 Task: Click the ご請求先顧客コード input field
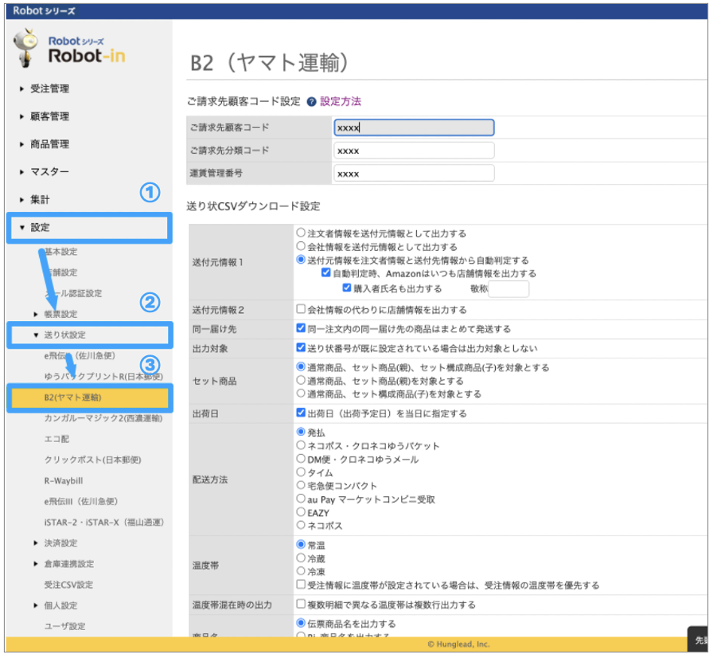(x=414, y=127)
